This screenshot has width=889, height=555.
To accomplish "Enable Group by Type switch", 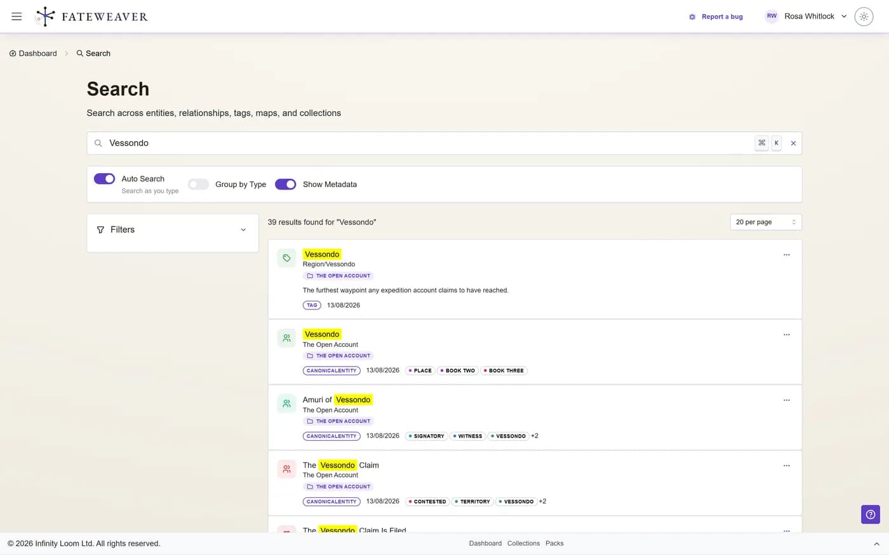I will tap(198, 185).
